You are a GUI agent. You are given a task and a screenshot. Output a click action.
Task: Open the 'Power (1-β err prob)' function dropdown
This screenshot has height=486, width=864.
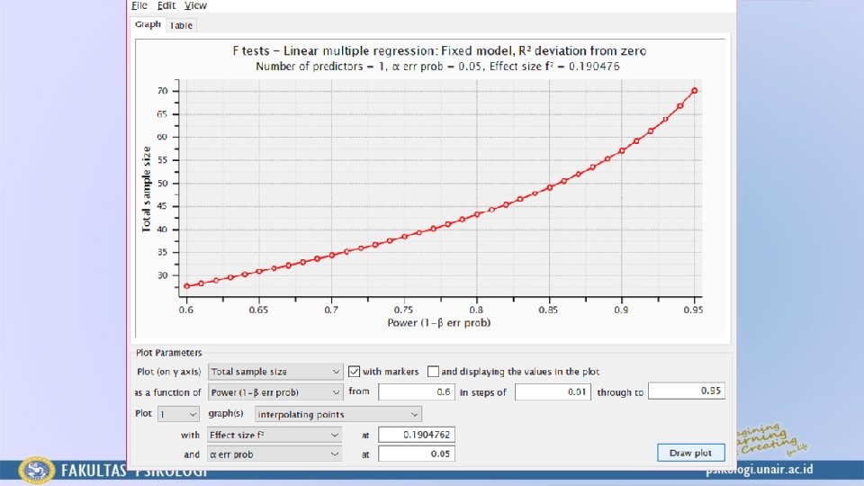pyautogui.click(x=275, y=392)
